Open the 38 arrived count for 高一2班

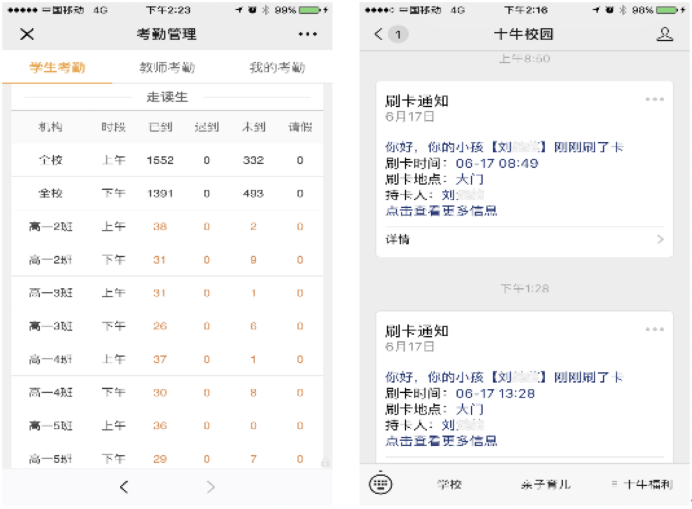pos(160,226)
